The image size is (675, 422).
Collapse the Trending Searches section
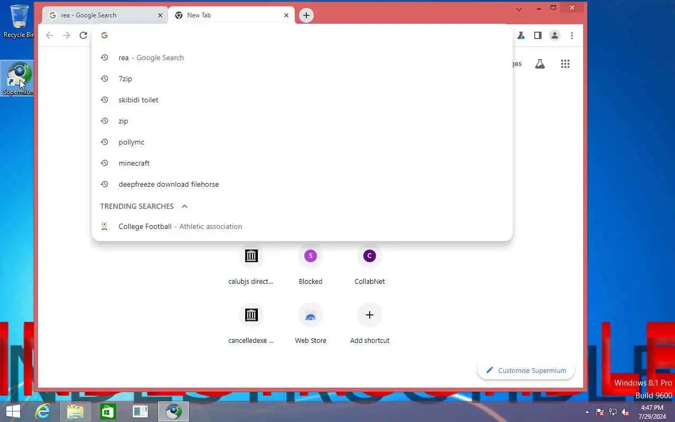pyautogui.click(x=185, y=206)
